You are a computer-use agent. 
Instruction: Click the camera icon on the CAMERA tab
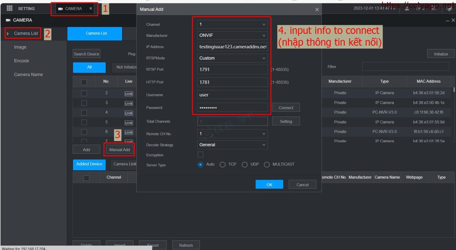point(61,9)
